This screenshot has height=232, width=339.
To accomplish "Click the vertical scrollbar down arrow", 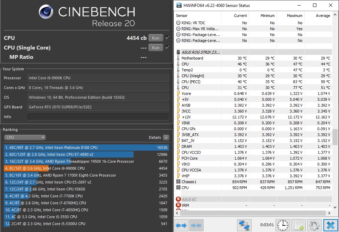I will pyautogui.click(x=335, y=207).
